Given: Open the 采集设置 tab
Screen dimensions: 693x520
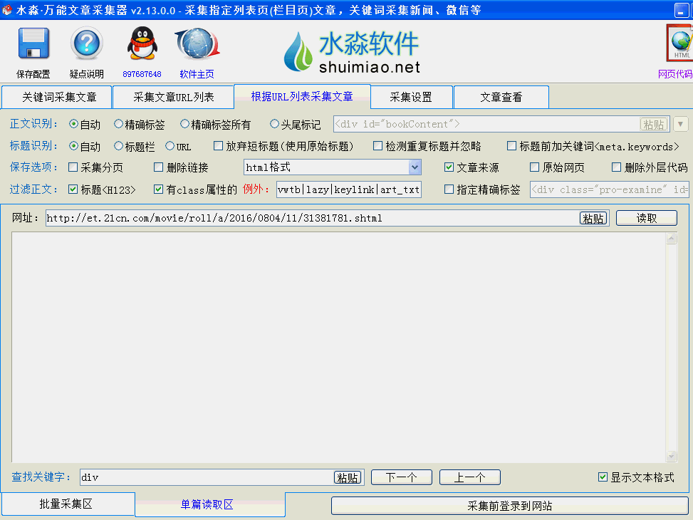Looking at the screenshot, I should (411, 97).
